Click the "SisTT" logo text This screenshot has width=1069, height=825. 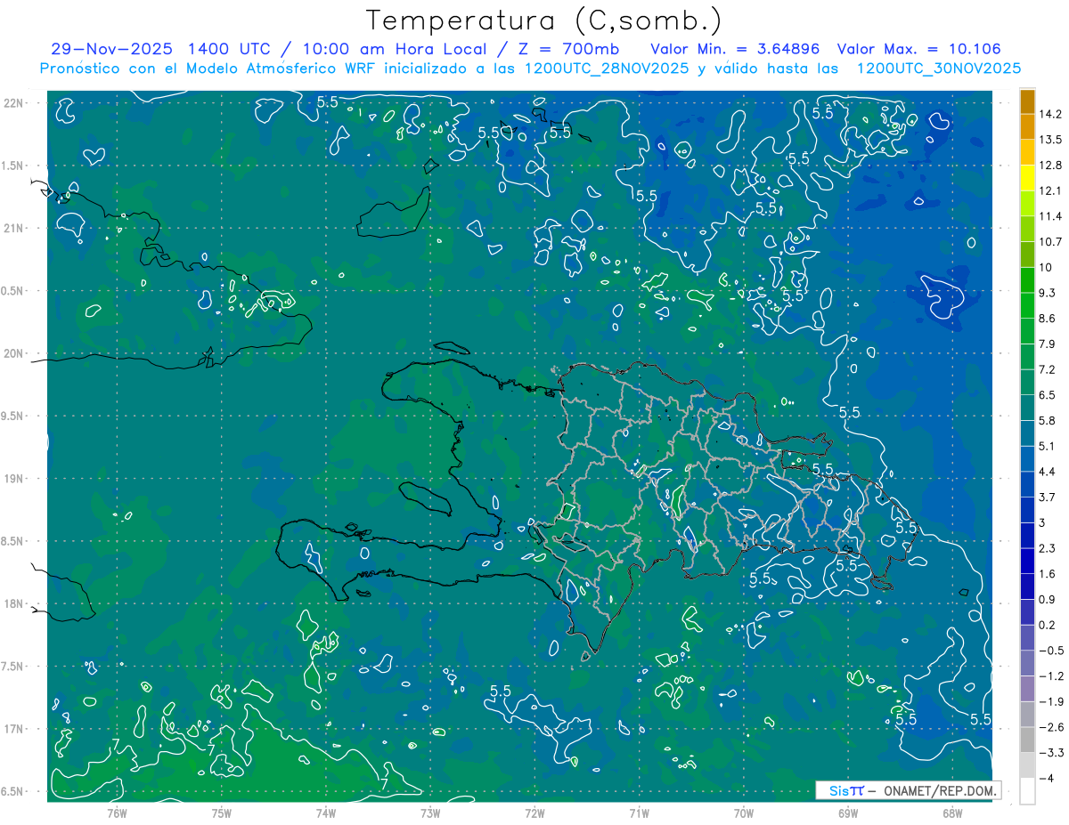tap(846, 790)
